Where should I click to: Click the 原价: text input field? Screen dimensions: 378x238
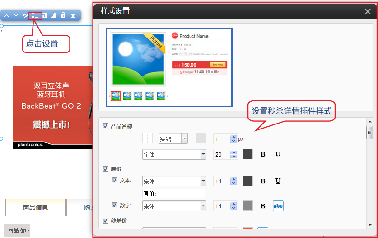tap(173, 194)
